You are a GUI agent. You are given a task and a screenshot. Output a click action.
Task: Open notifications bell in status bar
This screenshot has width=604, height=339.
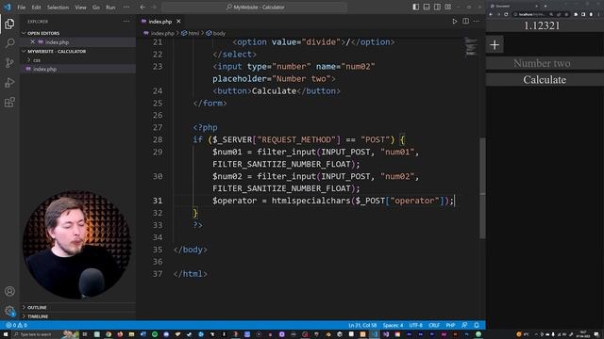pyautogui.click(x=477, y=325)
